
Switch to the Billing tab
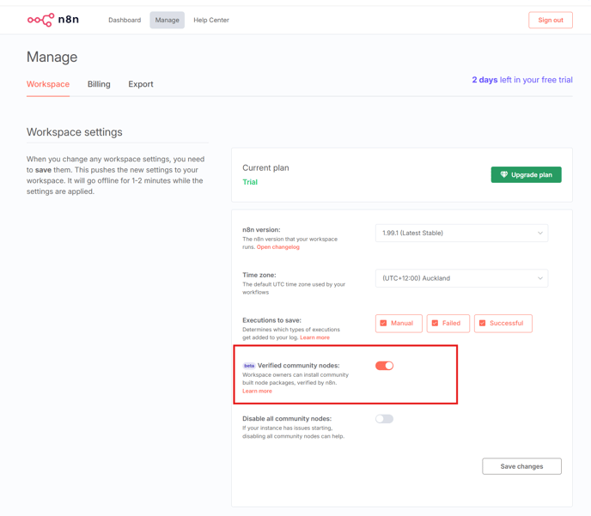[x=99, y=84]
